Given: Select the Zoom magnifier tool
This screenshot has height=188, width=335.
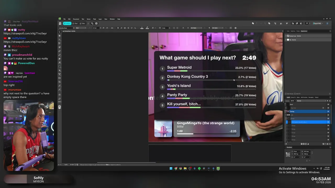Looking at the screenshot, I should pyautogui.click(x=59, y=98).
